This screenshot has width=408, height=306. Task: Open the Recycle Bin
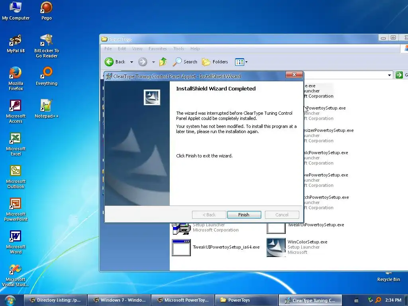click(x=388, y=277)
